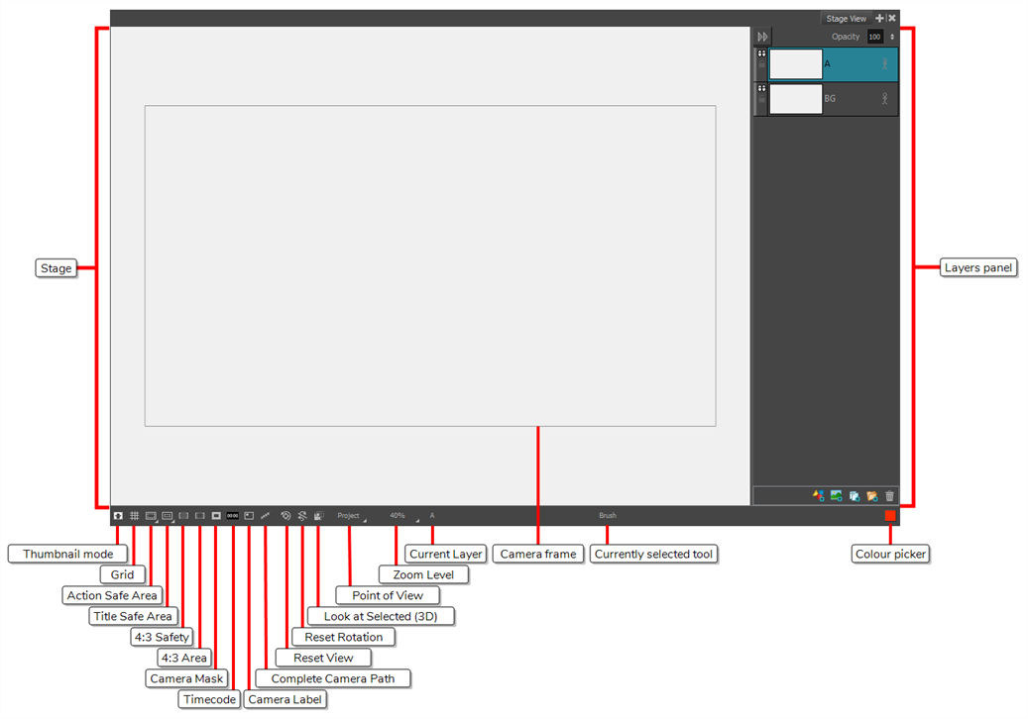Toggle Thumbnail mode in the bottom toolbar
This screenshot has width=1028, height=719.
pyautogui.click(x=118, y=516)
